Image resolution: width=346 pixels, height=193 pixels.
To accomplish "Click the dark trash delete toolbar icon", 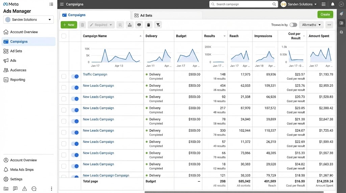I will pyautogui.click(x=149, y=25).
